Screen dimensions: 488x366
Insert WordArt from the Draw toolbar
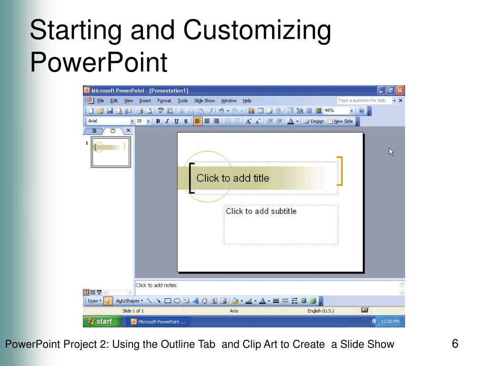[195, 301]
